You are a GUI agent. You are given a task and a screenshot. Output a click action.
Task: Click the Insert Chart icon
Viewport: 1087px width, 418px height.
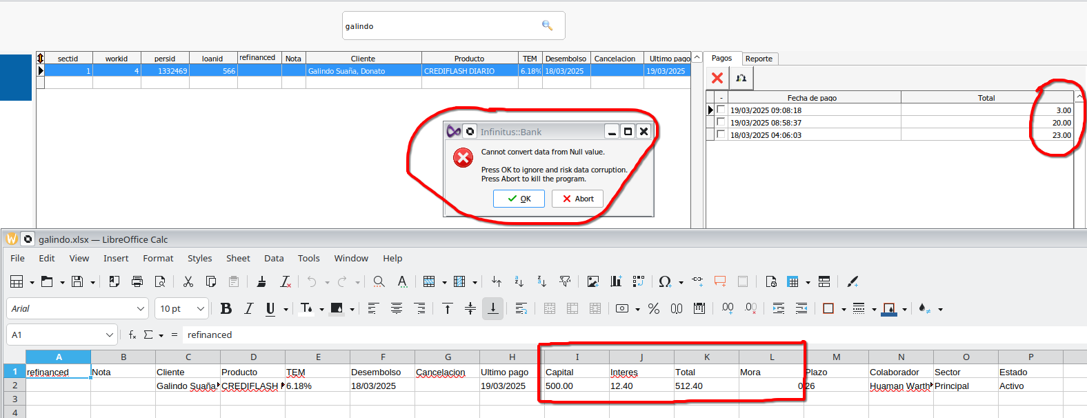point(616,281)
